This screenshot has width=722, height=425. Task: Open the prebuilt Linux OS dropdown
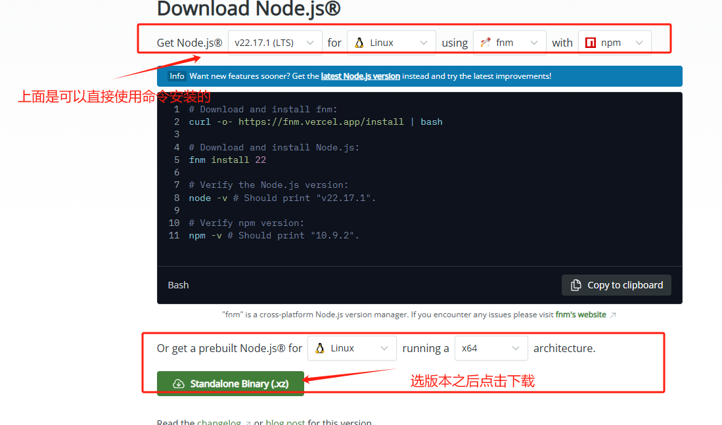351,348
